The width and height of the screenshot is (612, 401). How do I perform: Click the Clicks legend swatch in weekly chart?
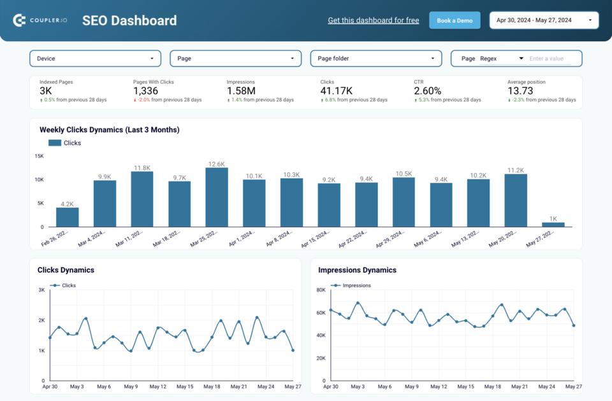click(55, 143)
